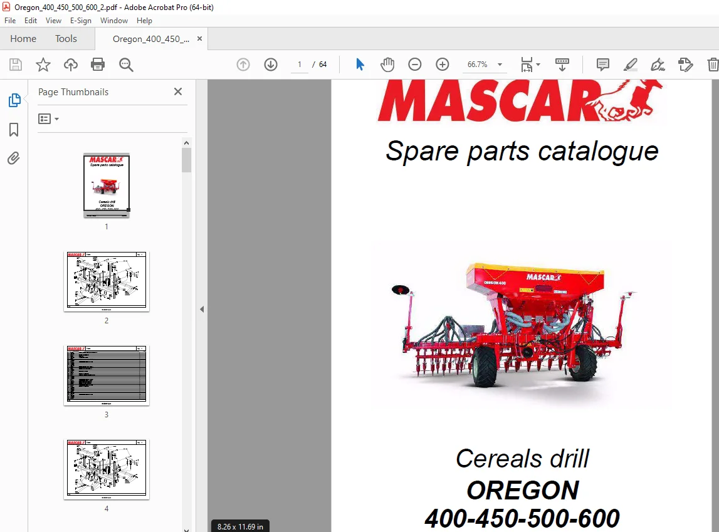Click the read mode keyboard icon
The height and width of the screenshot is (532, 719).
(x=562, y=65)
